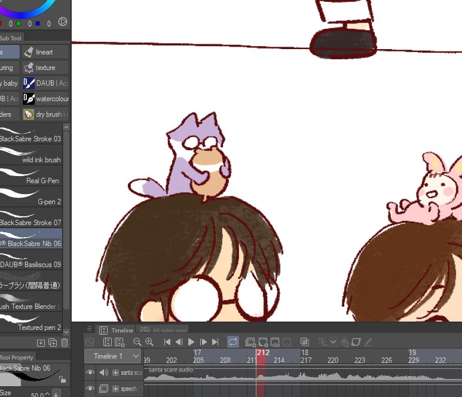This screenshot has width=462, height=397.
Task: Play the animation
Action: [191, 342]
